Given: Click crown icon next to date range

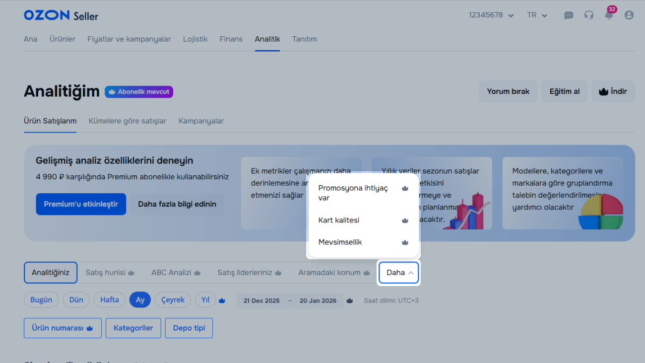Looking at the screenshot, I should pyautogui.click(x=350, y=300).
